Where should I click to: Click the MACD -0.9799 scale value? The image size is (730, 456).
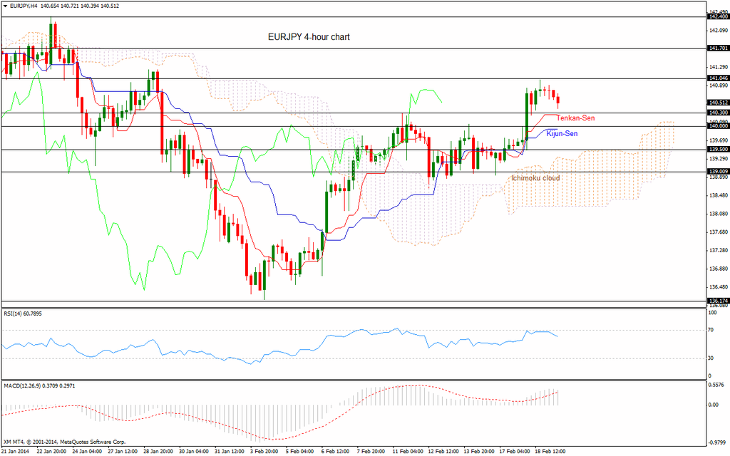point(717,442)
